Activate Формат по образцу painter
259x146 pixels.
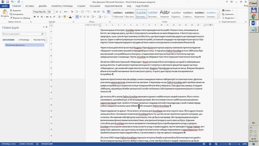point(20,18)
